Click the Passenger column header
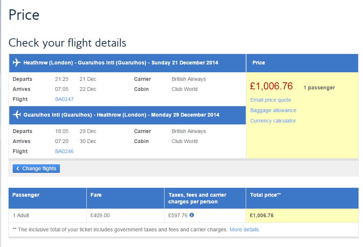The image size is (363, 247). pos(26,195)
